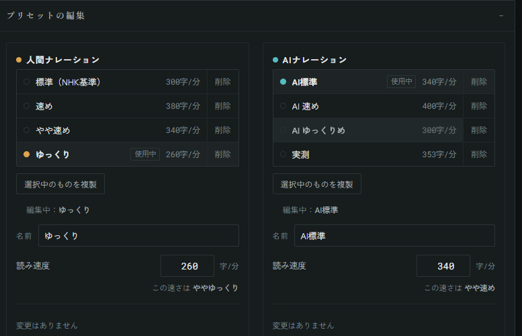Delete the 標準（NHK基準） preset
This screenshot has width=522, height=336.
click(x=223, y=81)
